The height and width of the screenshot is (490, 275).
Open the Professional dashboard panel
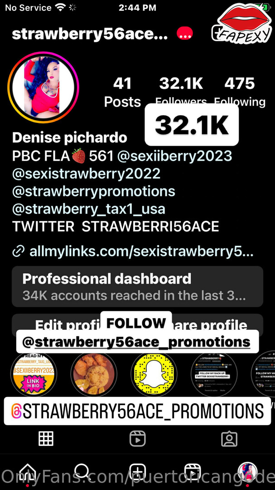click(137, 286)
